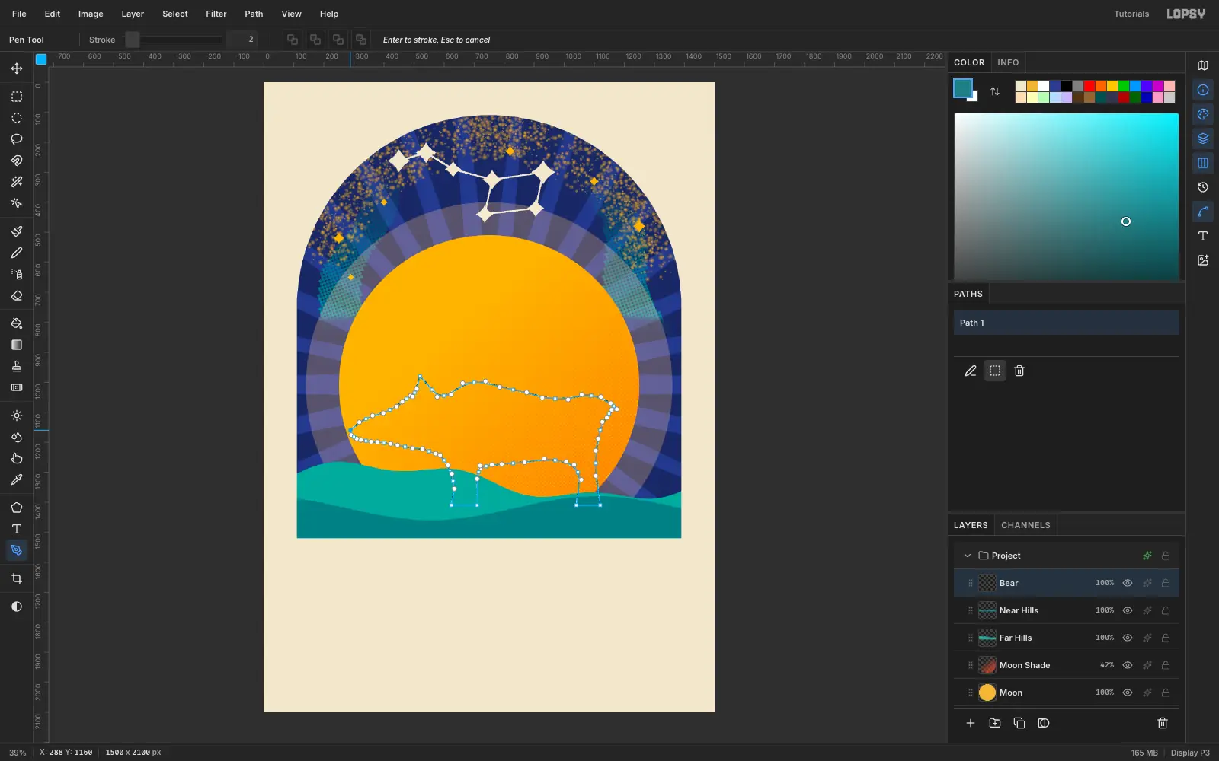Open the Path menu
1219x761 pixels.
(x=254, y=14)
